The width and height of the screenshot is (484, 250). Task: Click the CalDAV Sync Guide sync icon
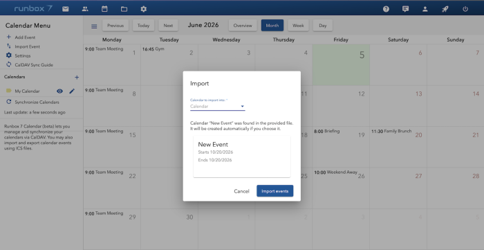[x=8, y=64]
